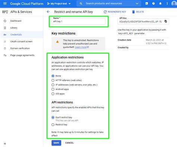Select Restrict key option
This screenshot has width=177, height=147.
tap(53, 124)
